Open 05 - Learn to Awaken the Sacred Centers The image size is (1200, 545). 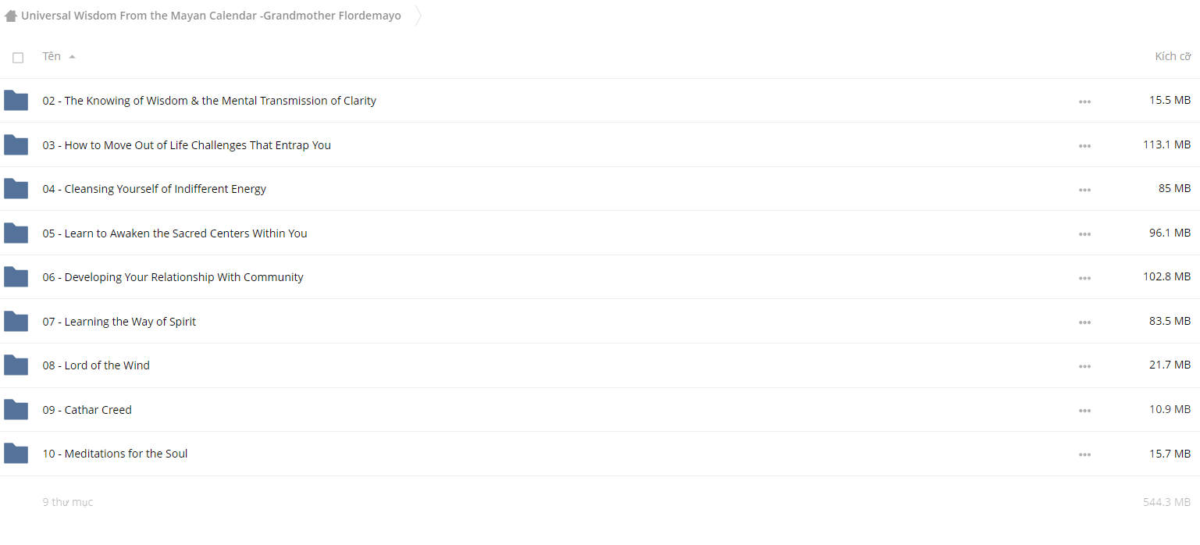175,233
